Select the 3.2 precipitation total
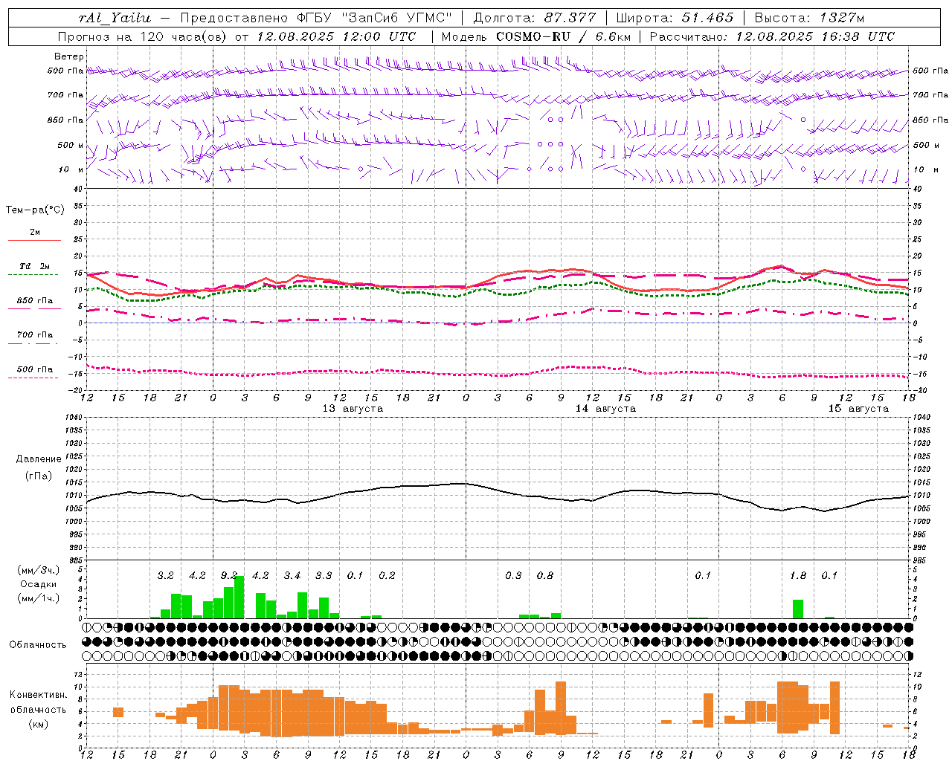 pyautogui.click(x=165, y=576)
